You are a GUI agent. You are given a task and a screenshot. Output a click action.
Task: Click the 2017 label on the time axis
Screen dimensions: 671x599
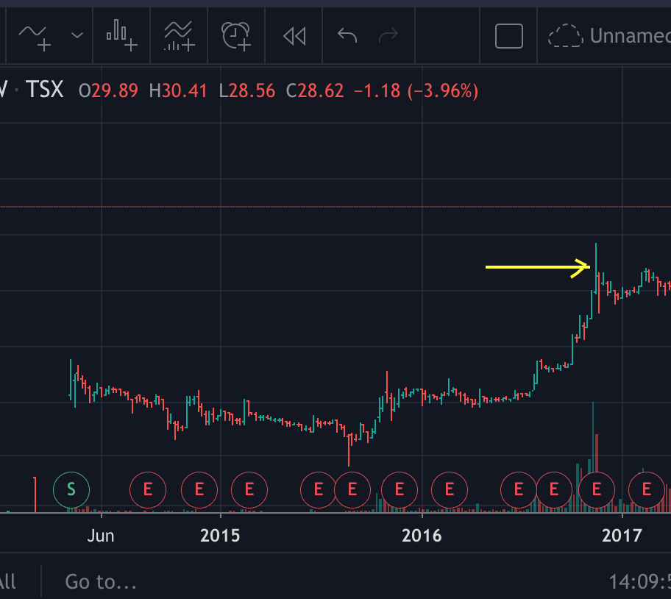click(x=622, y=536)
